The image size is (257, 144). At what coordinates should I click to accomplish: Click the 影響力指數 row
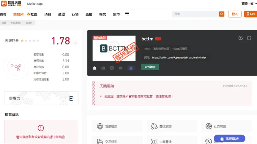(x=51, y=73)
